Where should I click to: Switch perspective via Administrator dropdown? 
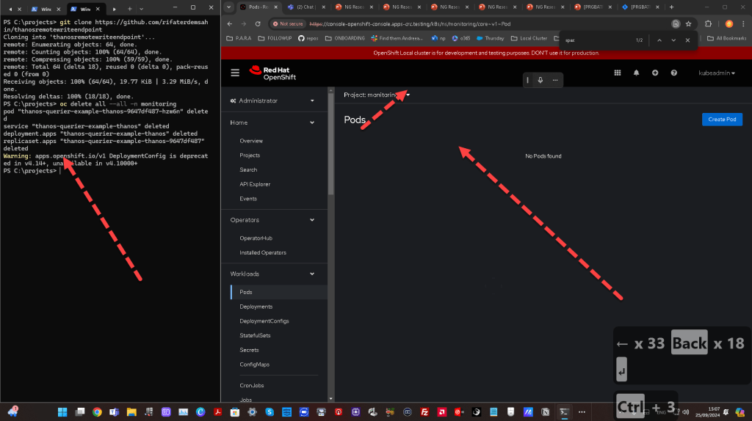[272, 100]
